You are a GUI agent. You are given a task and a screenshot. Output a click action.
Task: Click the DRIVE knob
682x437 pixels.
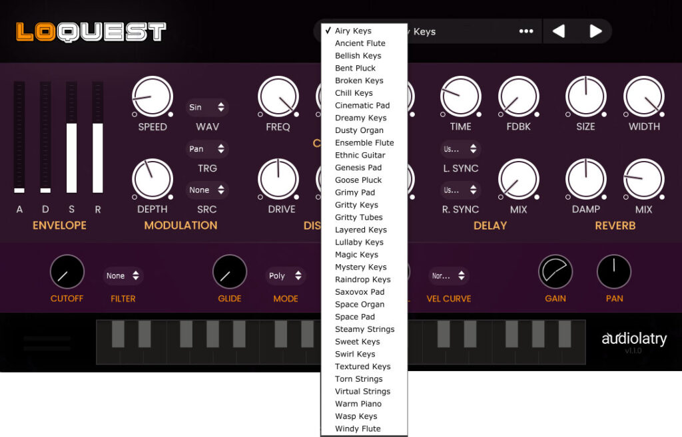[x=278, y=179]
